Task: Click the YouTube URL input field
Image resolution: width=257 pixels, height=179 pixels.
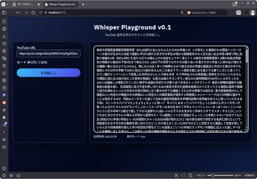Action: pyautogui.click(x=49, y=53)
